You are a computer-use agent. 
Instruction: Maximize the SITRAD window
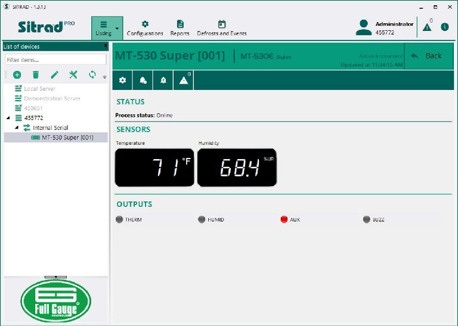point(435,7)
